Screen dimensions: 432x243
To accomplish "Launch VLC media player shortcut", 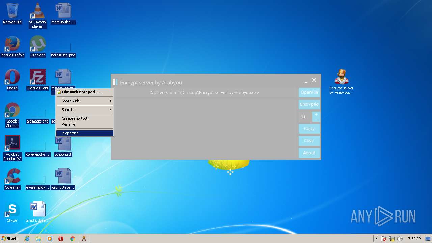I will (x=37, y=16).
